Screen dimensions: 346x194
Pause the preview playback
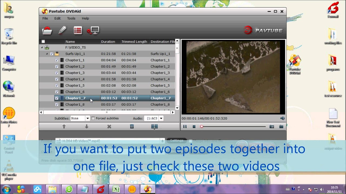pyautogui.click(x=185, y=126)
